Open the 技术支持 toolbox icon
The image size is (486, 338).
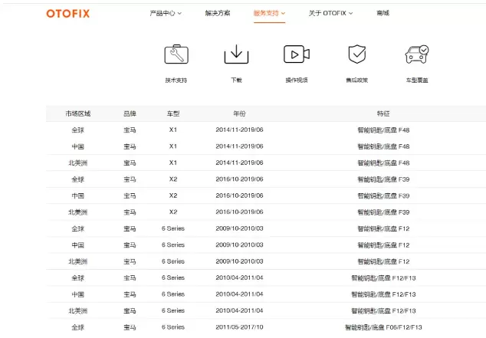[x=176, y=54]
